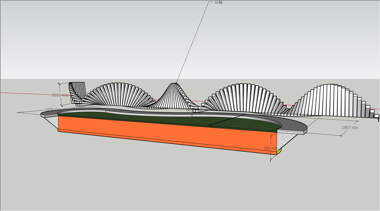The width and height of the screenshot is (380, 211).
Task: Select the red axis line at left
Action: 25,93
